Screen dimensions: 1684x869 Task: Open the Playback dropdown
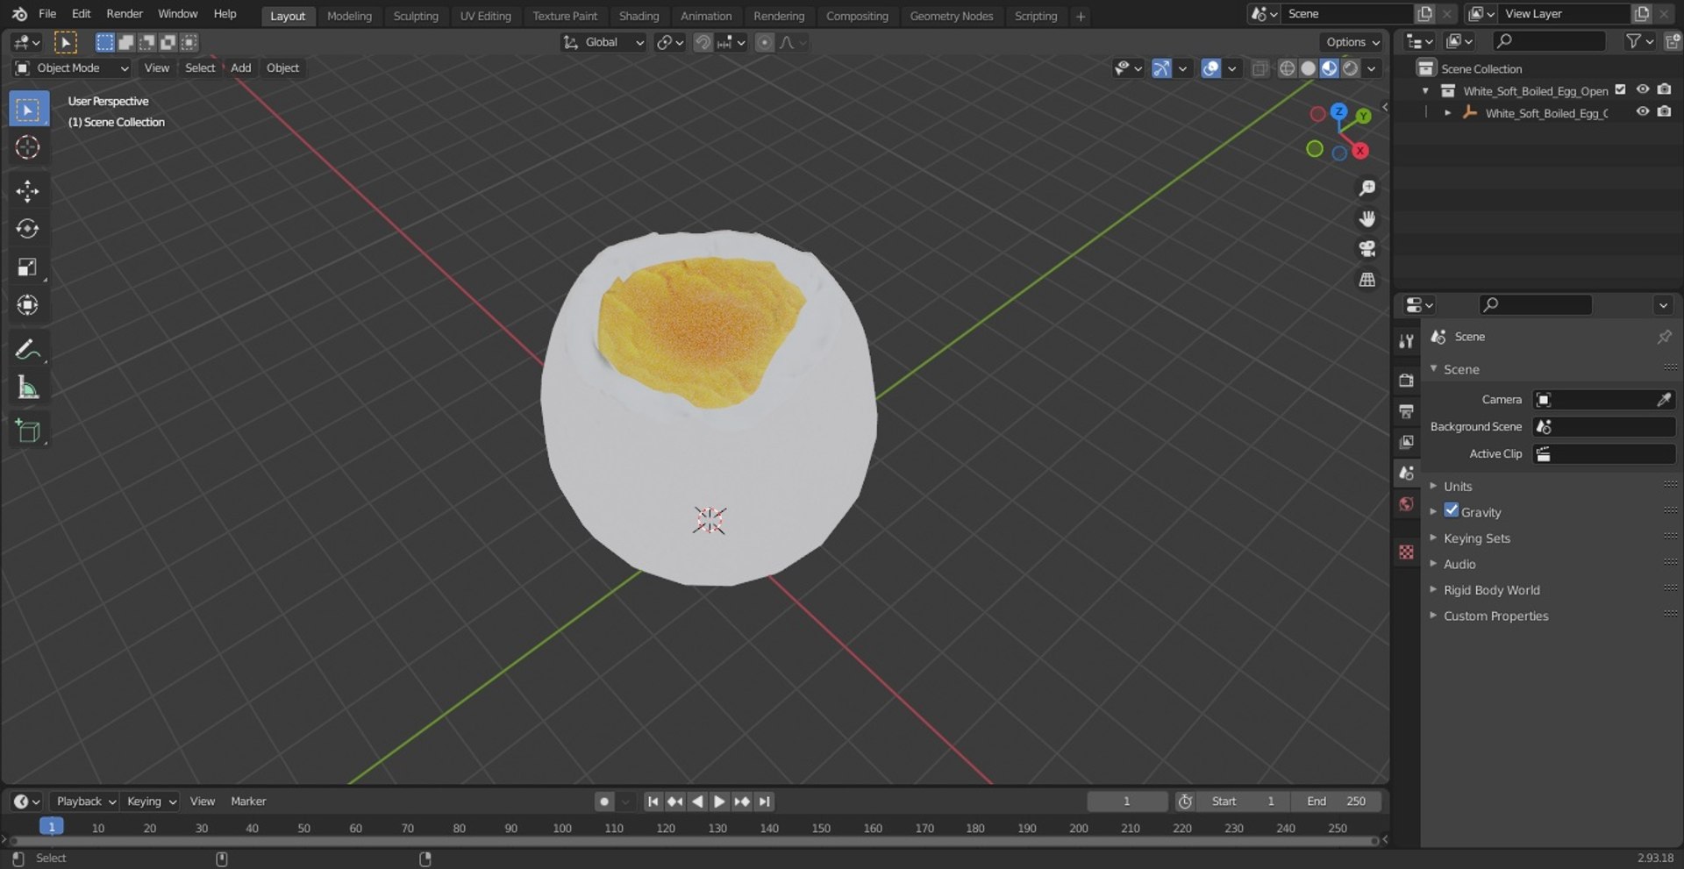85,801
